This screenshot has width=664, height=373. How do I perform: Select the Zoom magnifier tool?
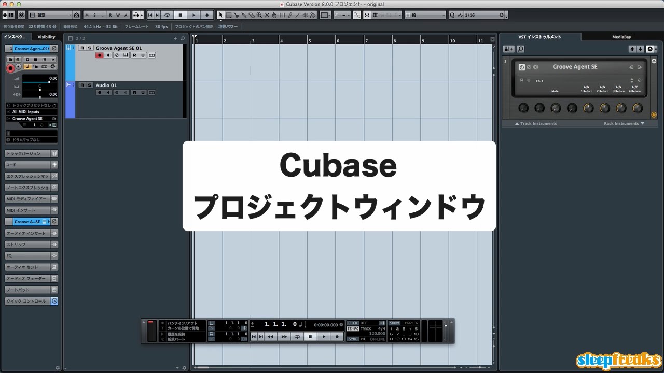coord(259,15)
